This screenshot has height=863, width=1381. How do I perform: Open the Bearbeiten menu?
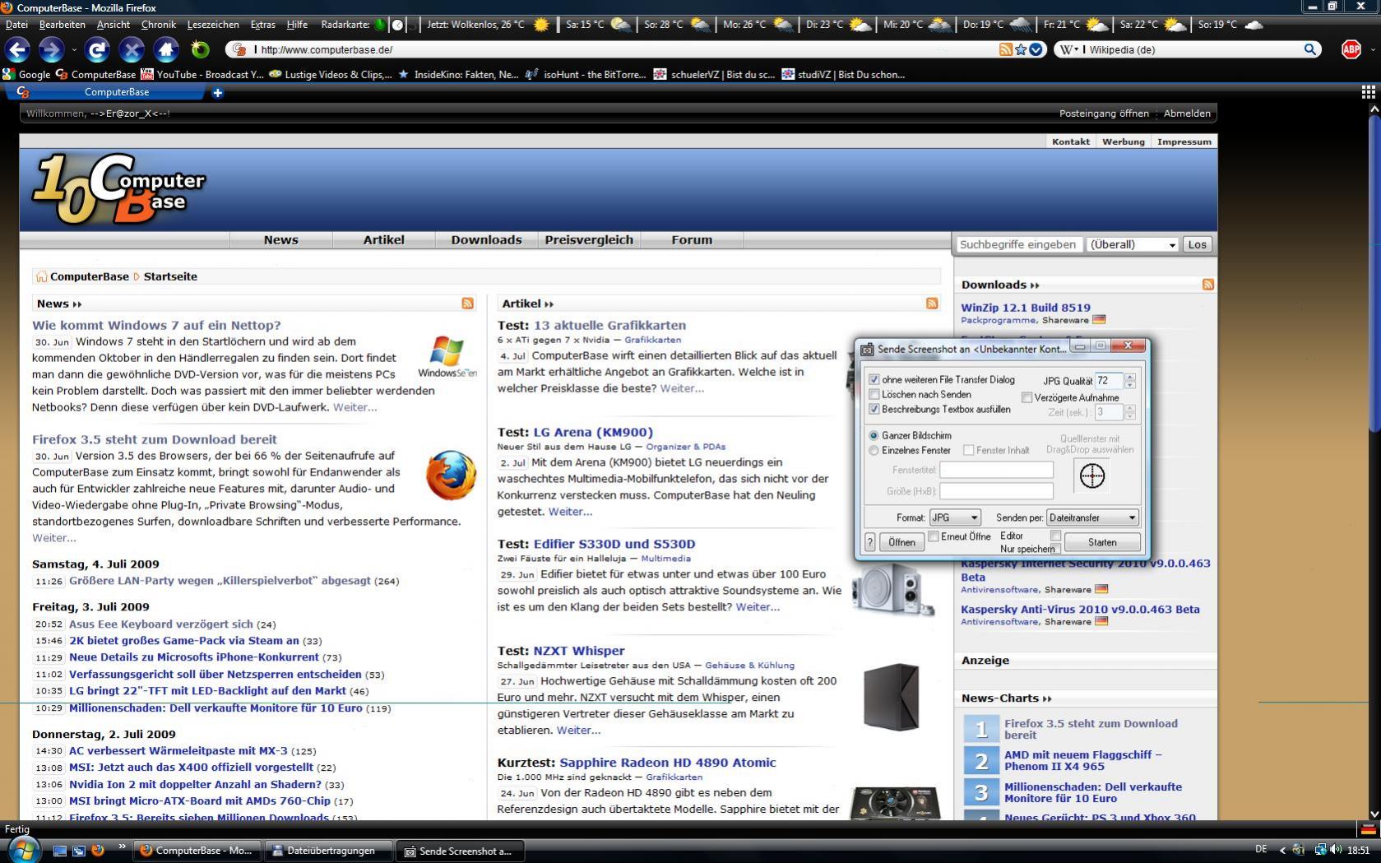coord(62,25)
